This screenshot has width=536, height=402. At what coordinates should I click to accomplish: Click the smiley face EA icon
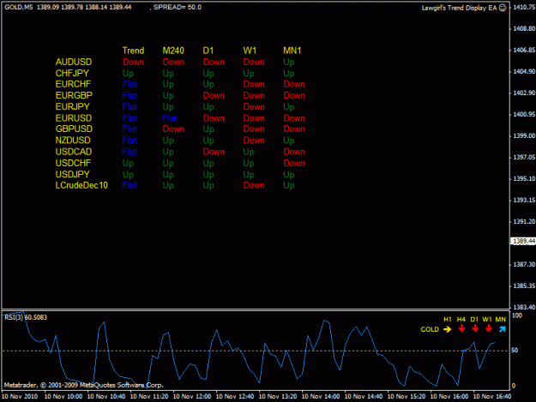[503, 8]
